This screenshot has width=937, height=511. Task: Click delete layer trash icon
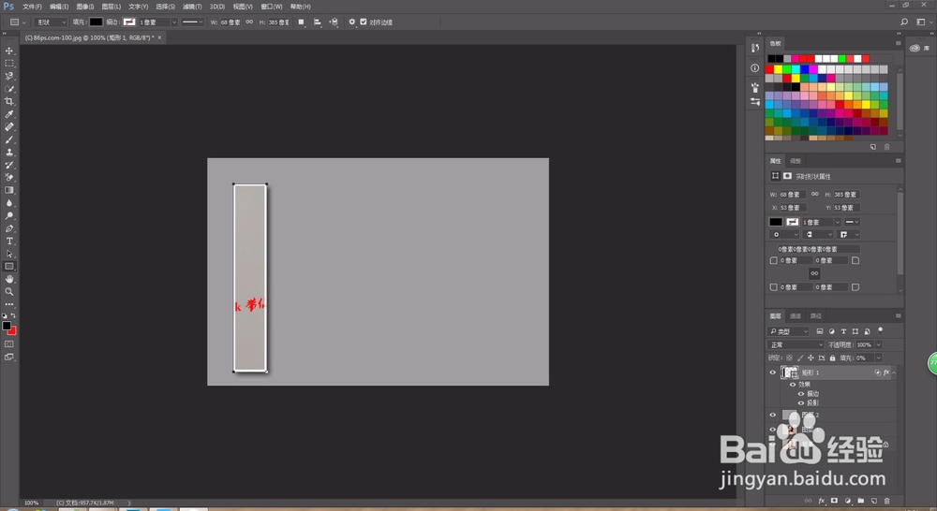point(886,501)
